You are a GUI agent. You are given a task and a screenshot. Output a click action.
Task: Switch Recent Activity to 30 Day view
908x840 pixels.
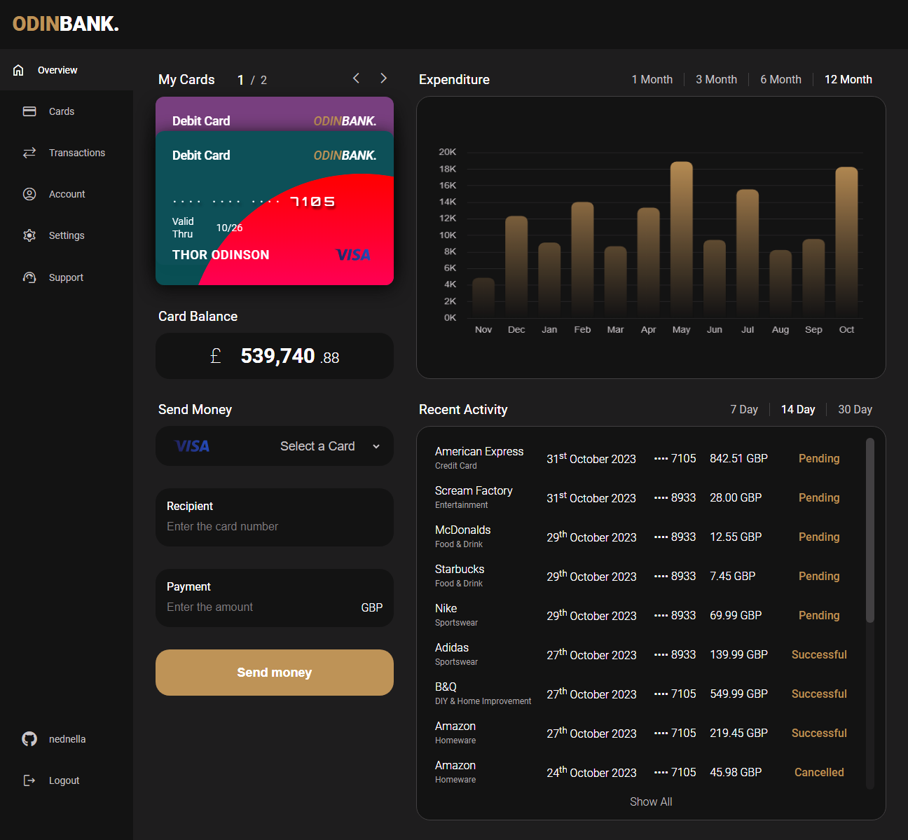tap(855, 409)
